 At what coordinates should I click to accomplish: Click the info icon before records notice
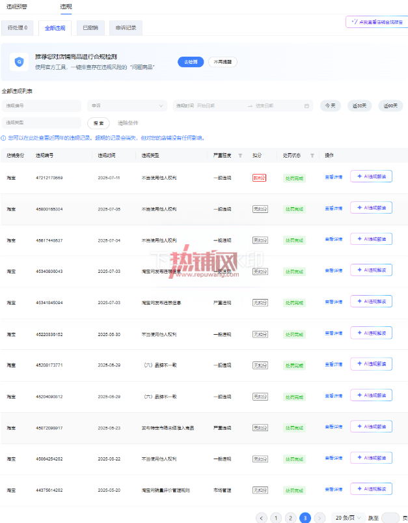tap(3, 138)
